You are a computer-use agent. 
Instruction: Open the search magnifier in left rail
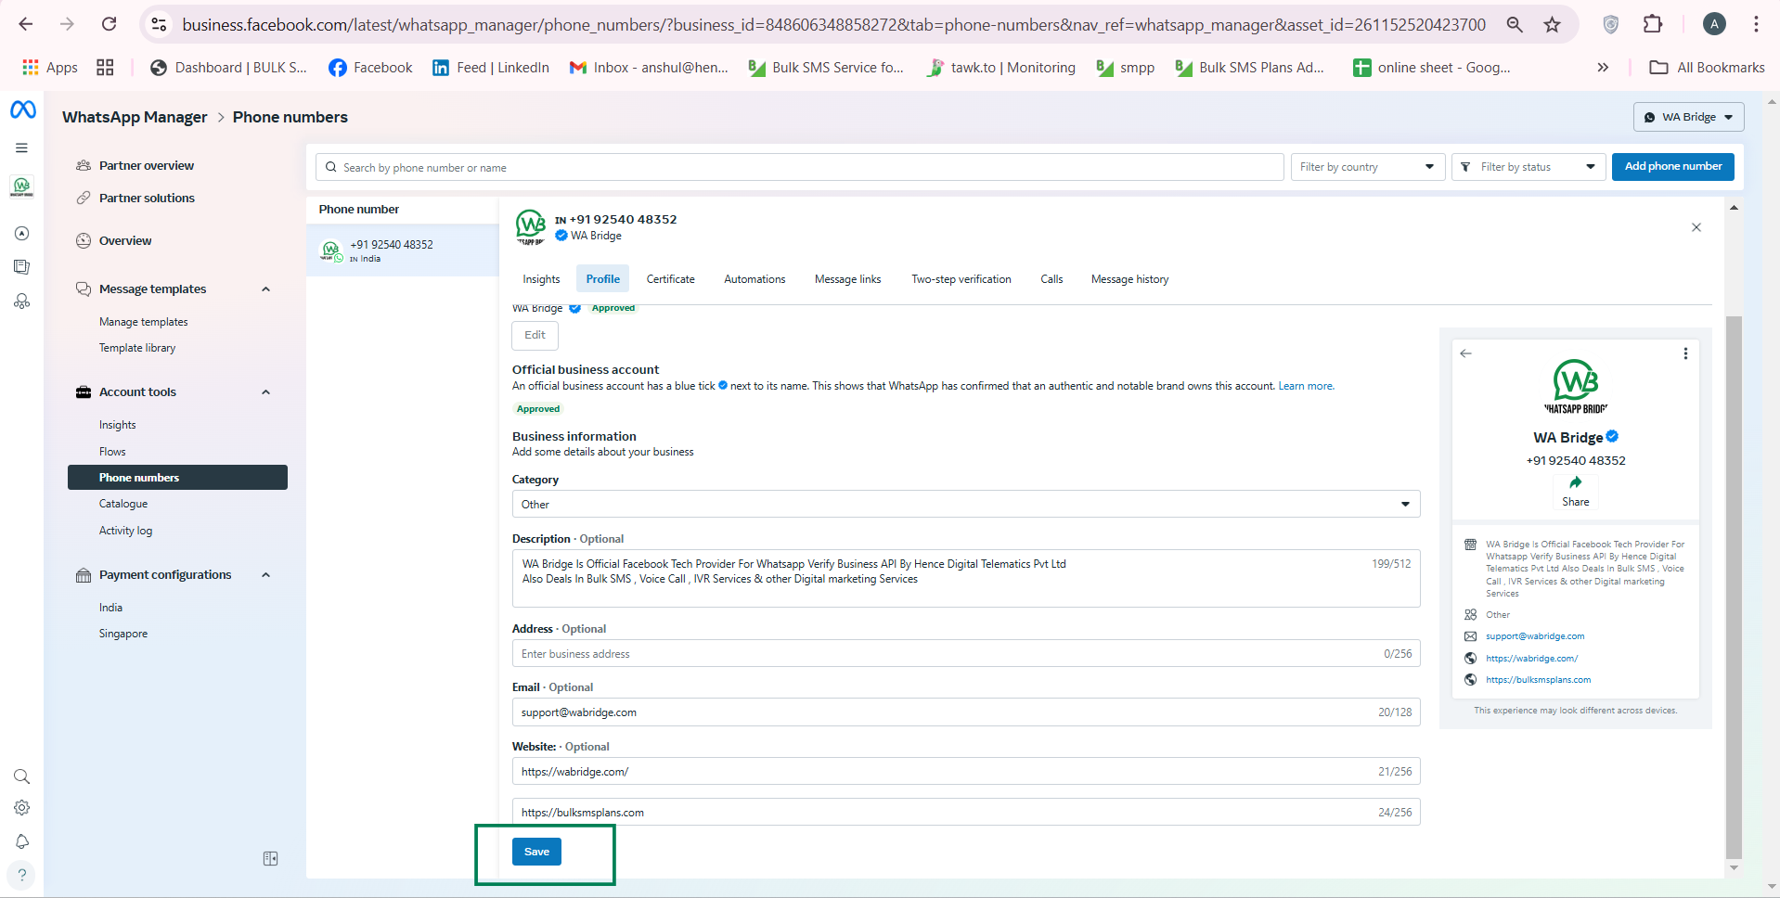pos(21,776)
